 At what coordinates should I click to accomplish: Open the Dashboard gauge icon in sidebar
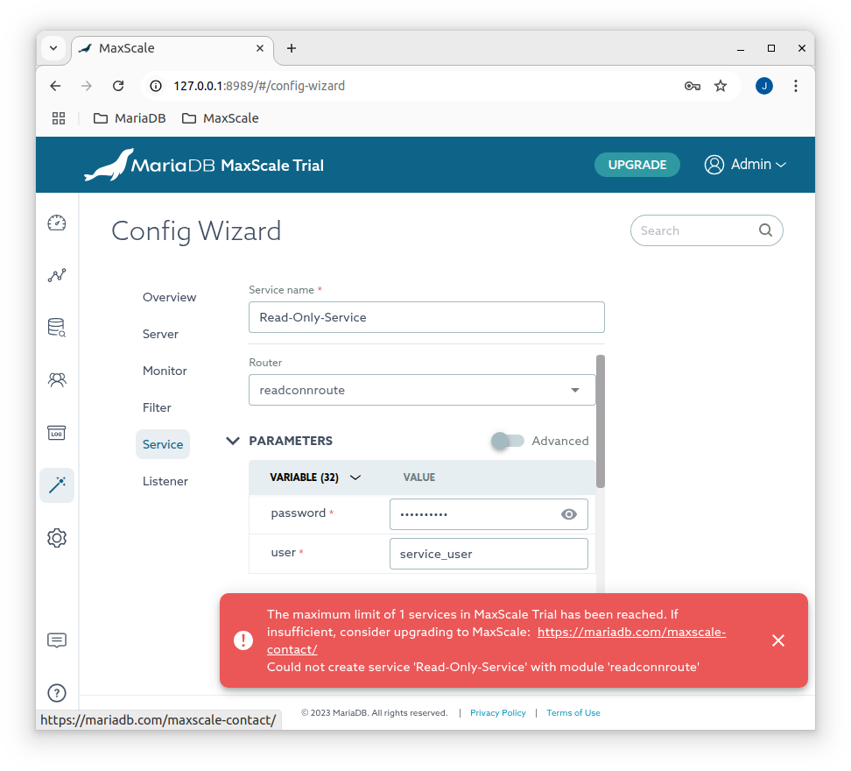pyautogui.click(x=56, y=223)
